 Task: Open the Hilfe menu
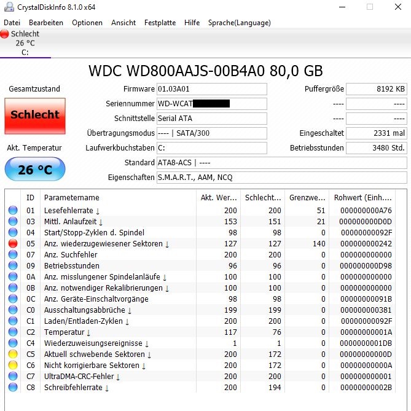click(x=192, y=23)
